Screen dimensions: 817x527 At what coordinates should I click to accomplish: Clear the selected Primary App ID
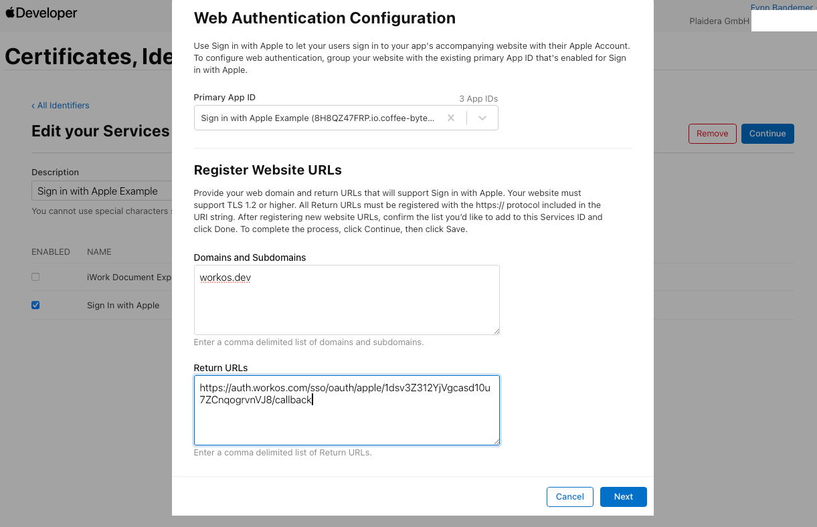[x=451, y=118]
